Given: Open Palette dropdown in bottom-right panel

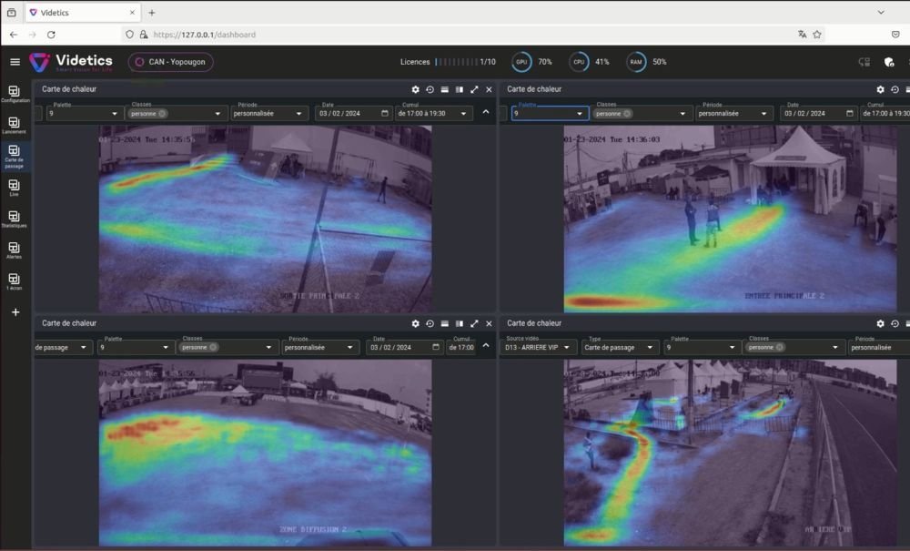Looking at the screenshot, I should click(x=702, y=347).
